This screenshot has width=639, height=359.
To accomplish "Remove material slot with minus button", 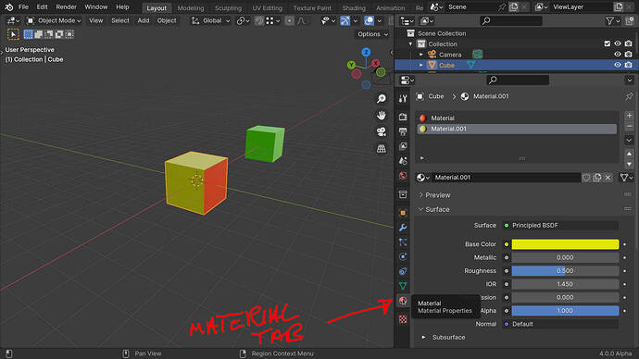I will pos(629,127).
